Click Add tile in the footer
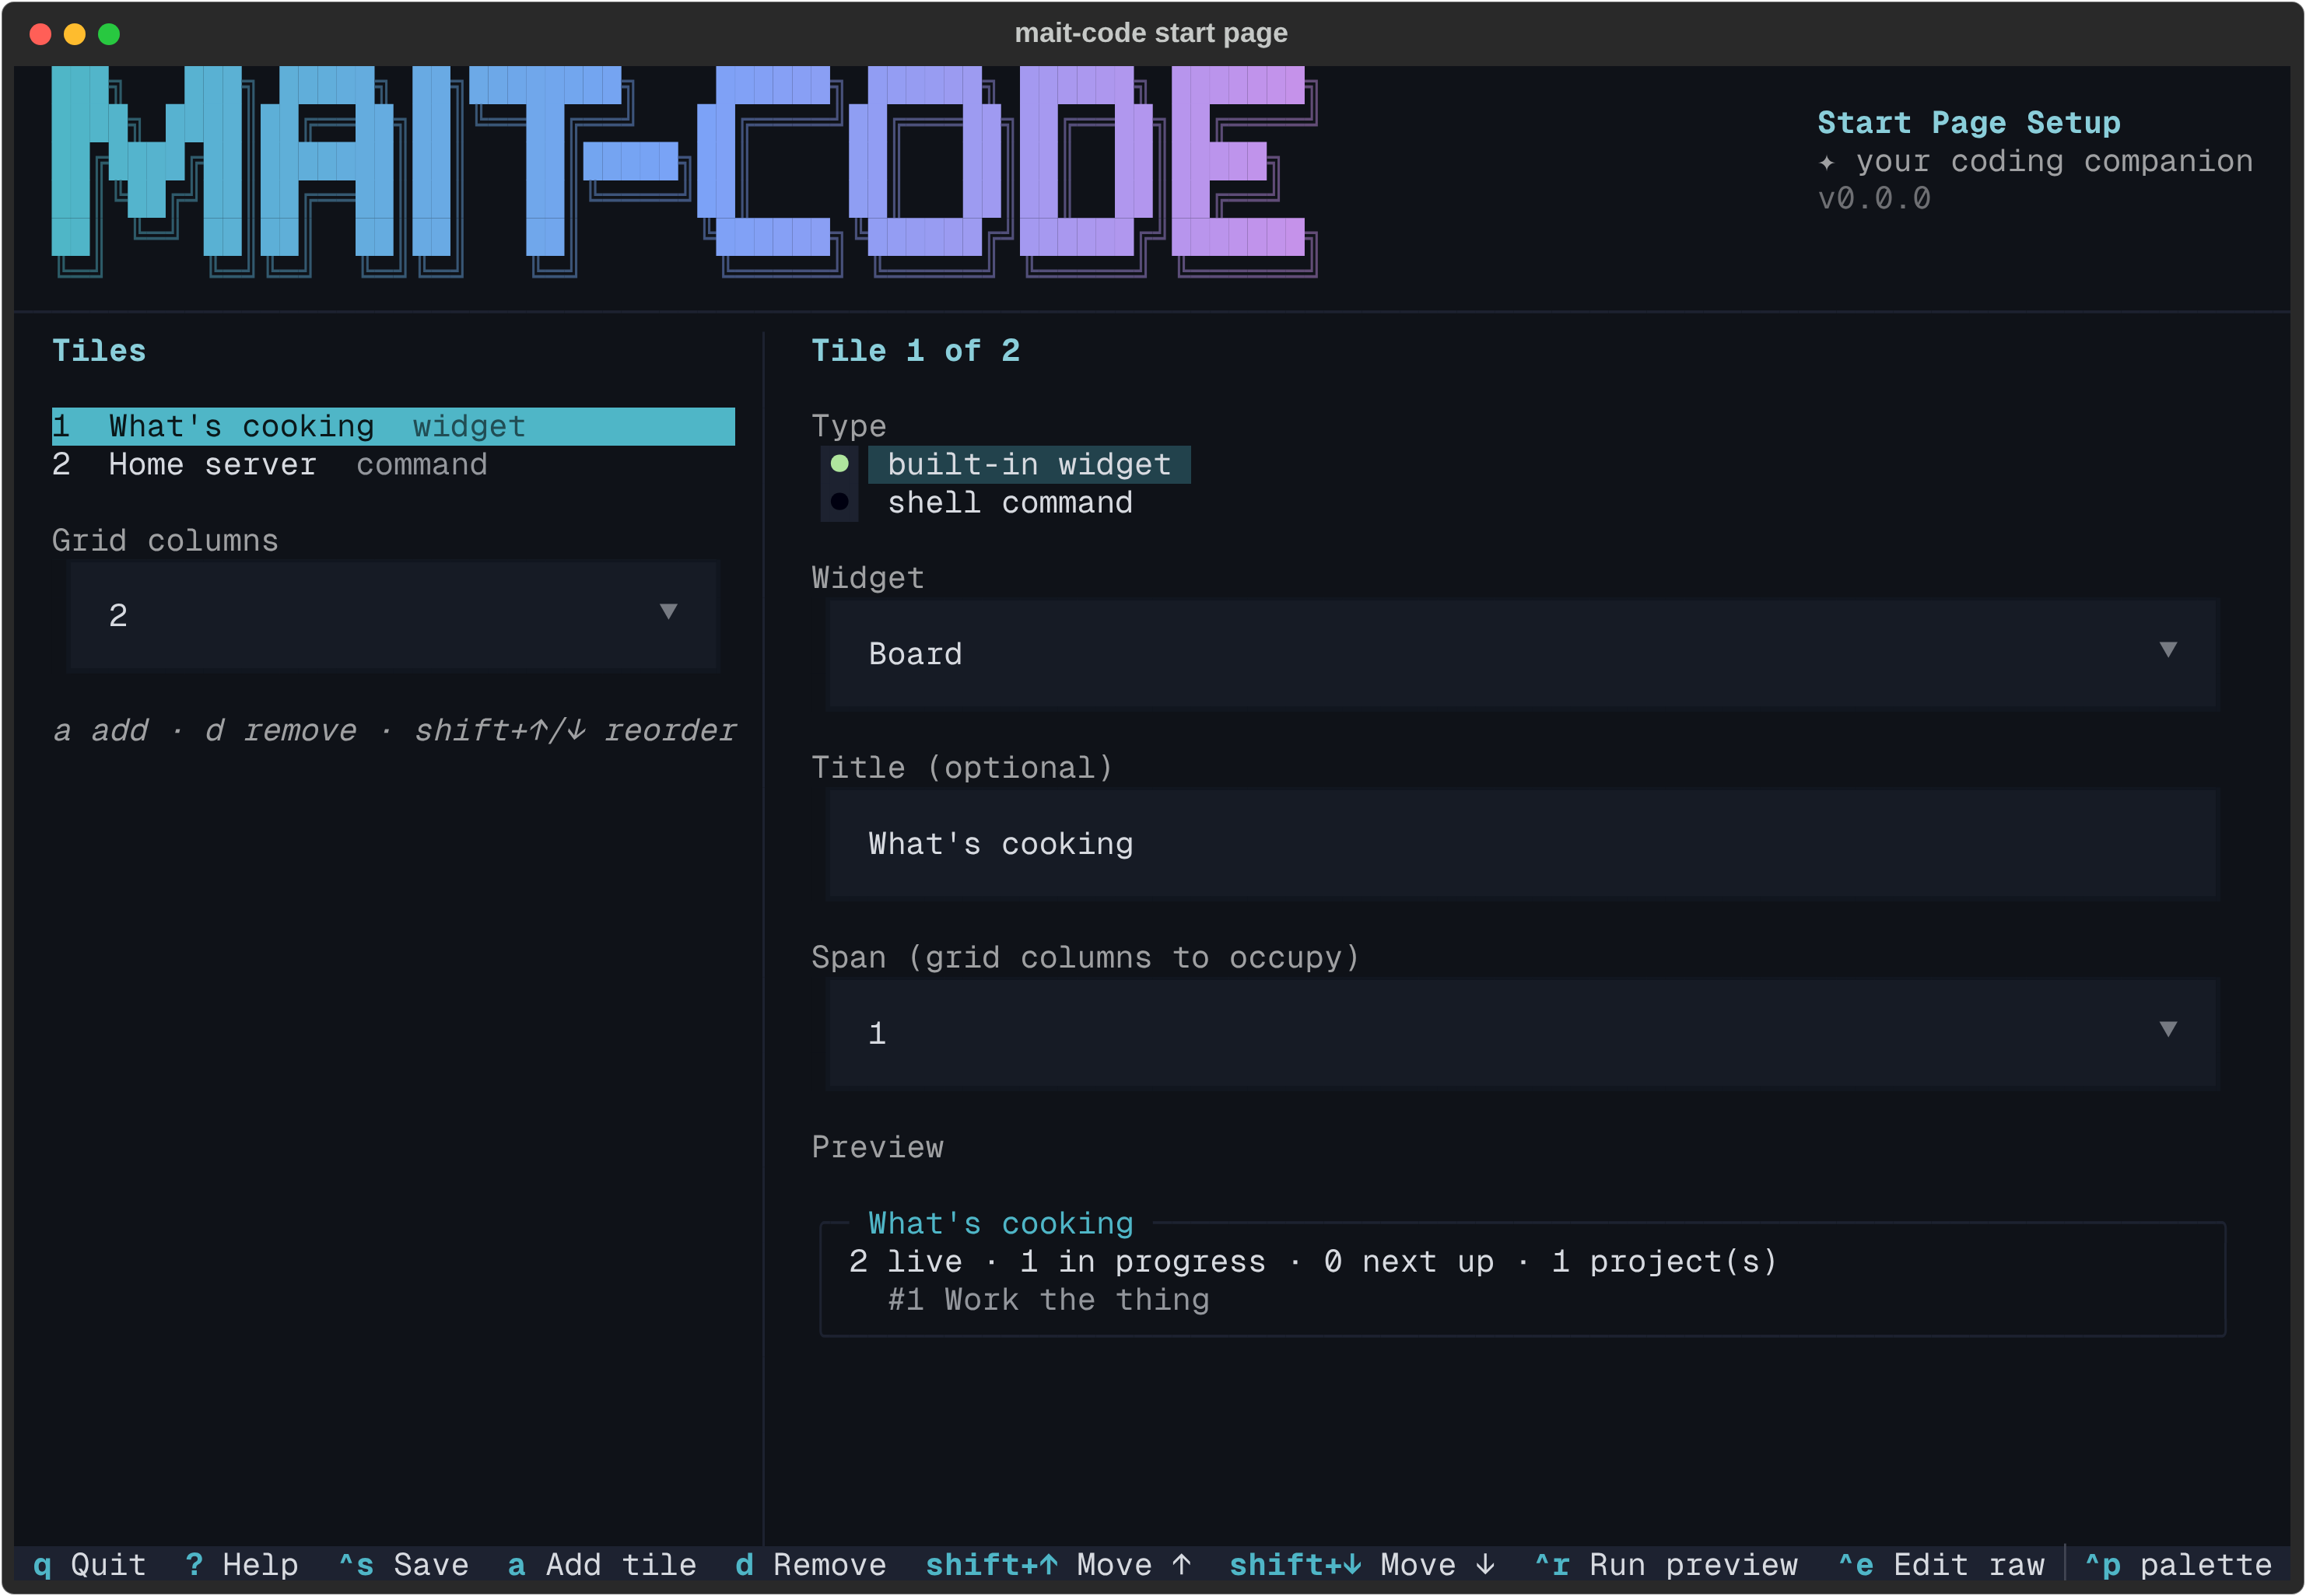The height and width of the screenshot is (1596, 2306). coord(601,1564)
